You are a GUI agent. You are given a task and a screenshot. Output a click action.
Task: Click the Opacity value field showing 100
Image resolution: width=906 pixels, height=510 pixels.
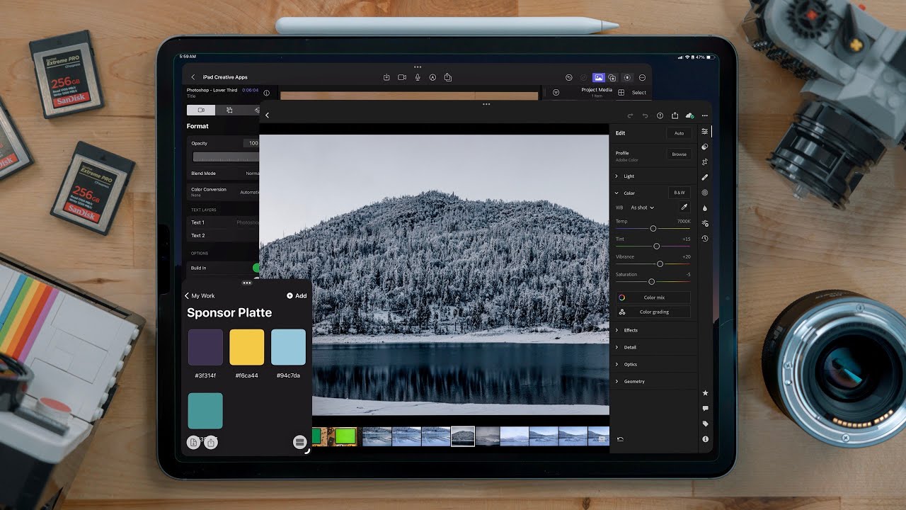[252, 143]
